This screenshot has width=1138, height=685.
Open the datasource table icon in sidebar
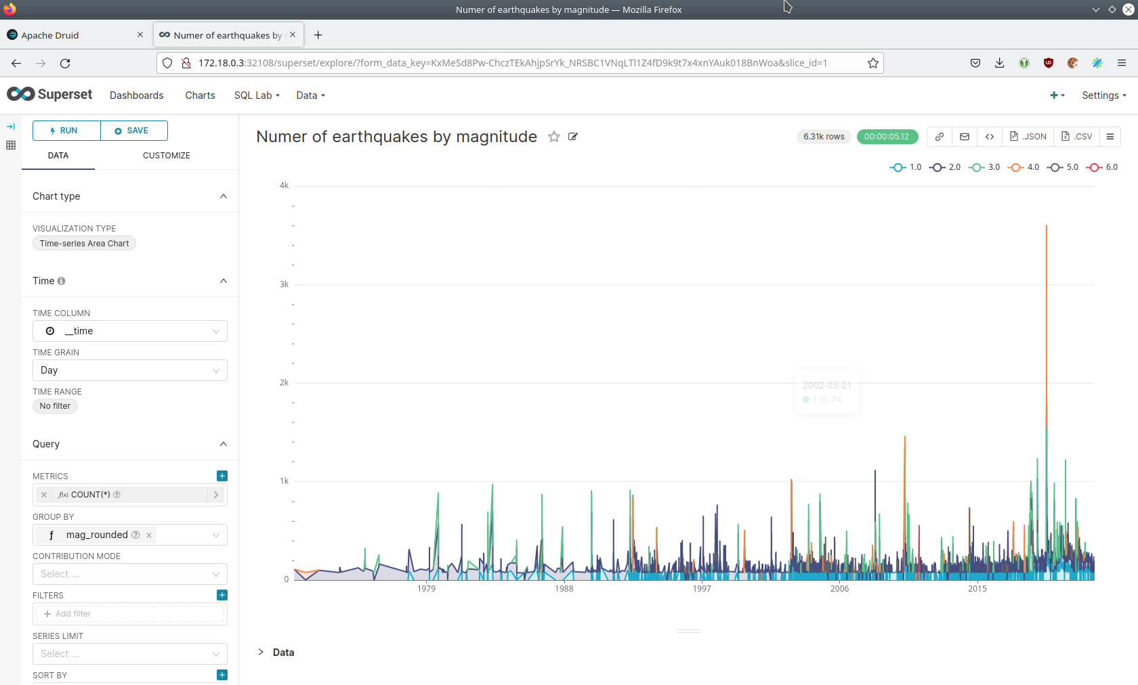[11, 145]
